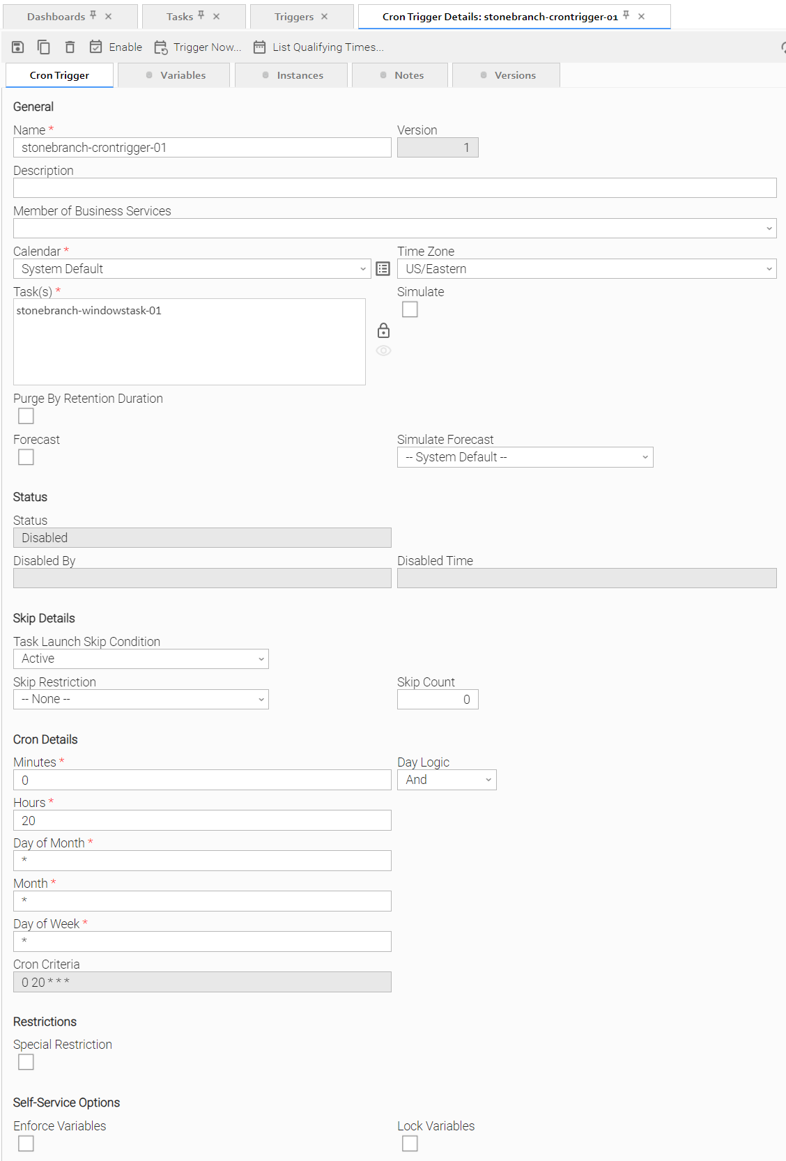Tick the Simulate checkbox
Viewport: 786px width, 1161px height.
[x=410, y=309]
